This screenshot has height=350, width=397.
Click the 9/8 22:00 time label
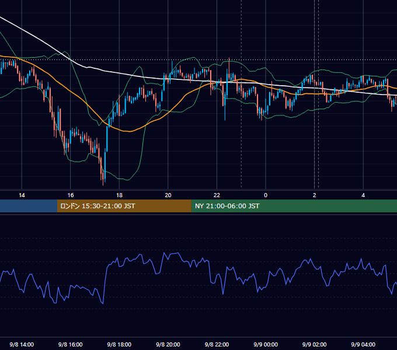pyautogui.click(x=217, y=345)
